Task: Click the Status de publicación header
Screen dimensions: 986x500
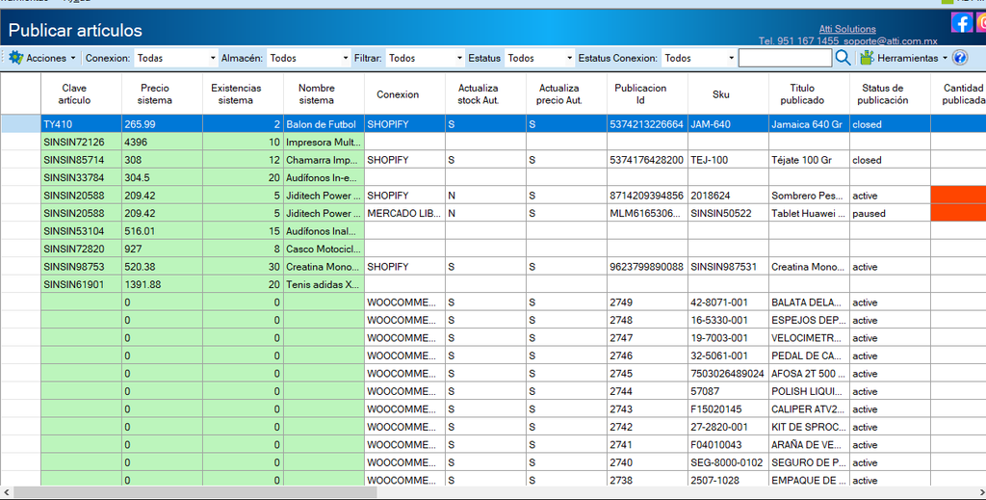Action: click(889, 93)
